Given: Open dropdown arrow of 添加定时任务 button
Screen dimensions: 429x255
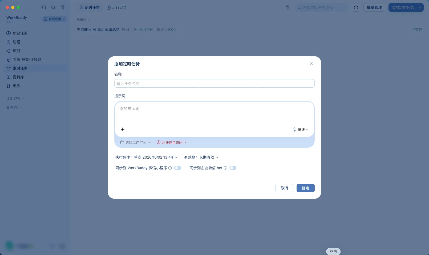Looking at the screenshot, I should tap(420, 7).
